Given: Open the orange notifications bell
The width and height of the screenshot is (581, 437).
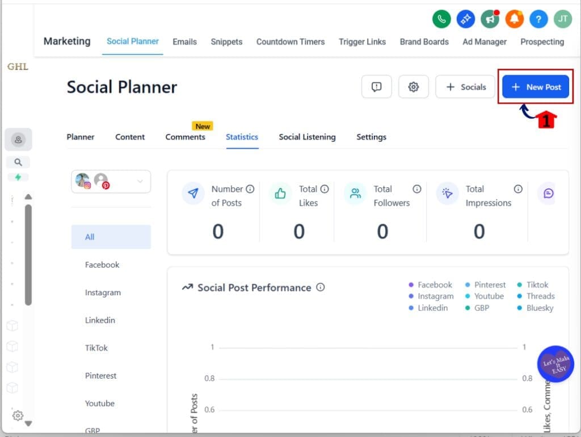Looking at the screenshot, I should click(514, 19).
